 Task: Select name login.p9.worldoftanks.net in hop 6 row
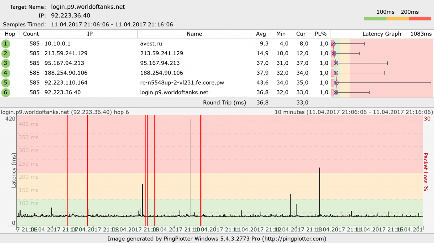click(174, 93)
